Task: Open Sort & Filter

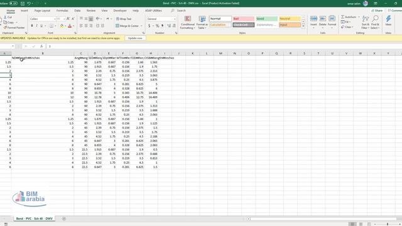Action: point(366,22)
